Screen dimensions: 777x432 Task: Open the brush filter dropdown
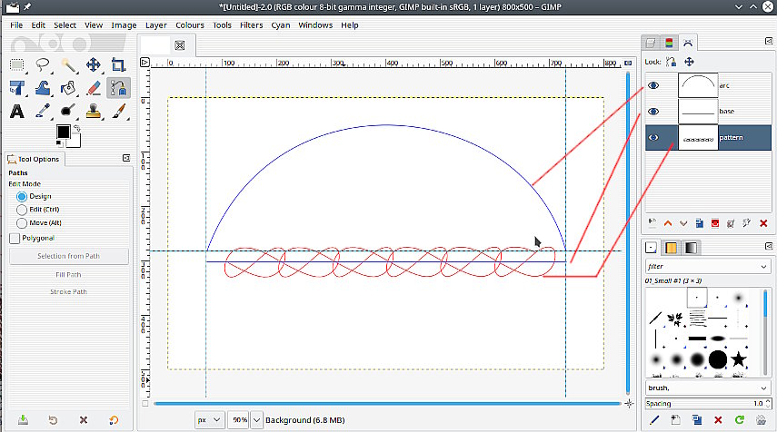coord(764,267)
